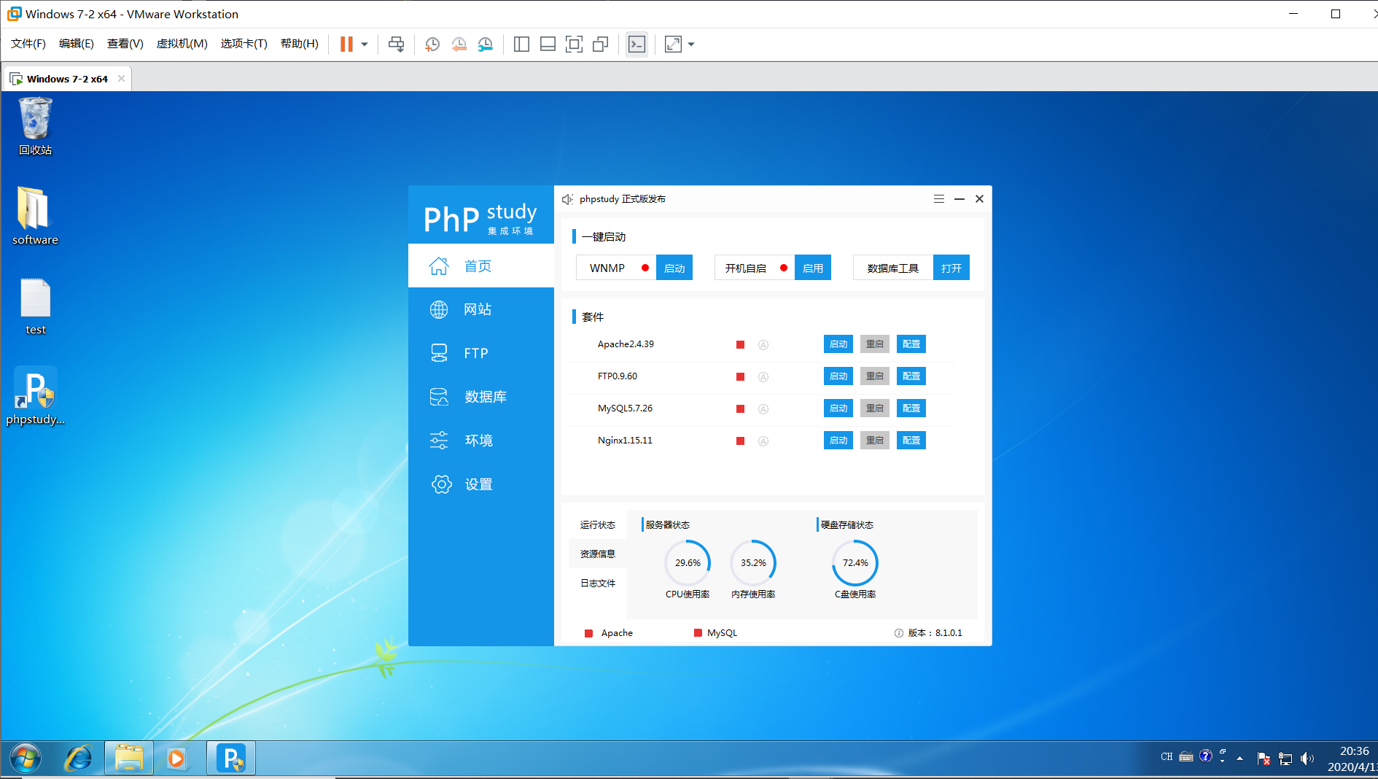This screenshot has height=779, width=1378.
Task: Open the 首页 home sidebar item
Action: [481, 266]
